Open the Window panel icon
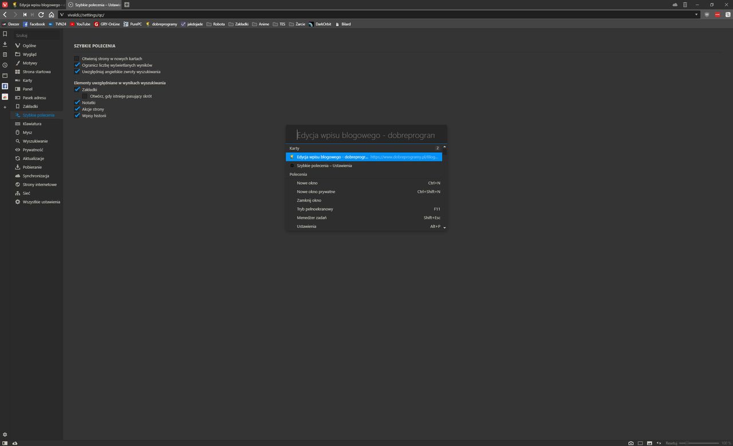 tap(5, 75)
